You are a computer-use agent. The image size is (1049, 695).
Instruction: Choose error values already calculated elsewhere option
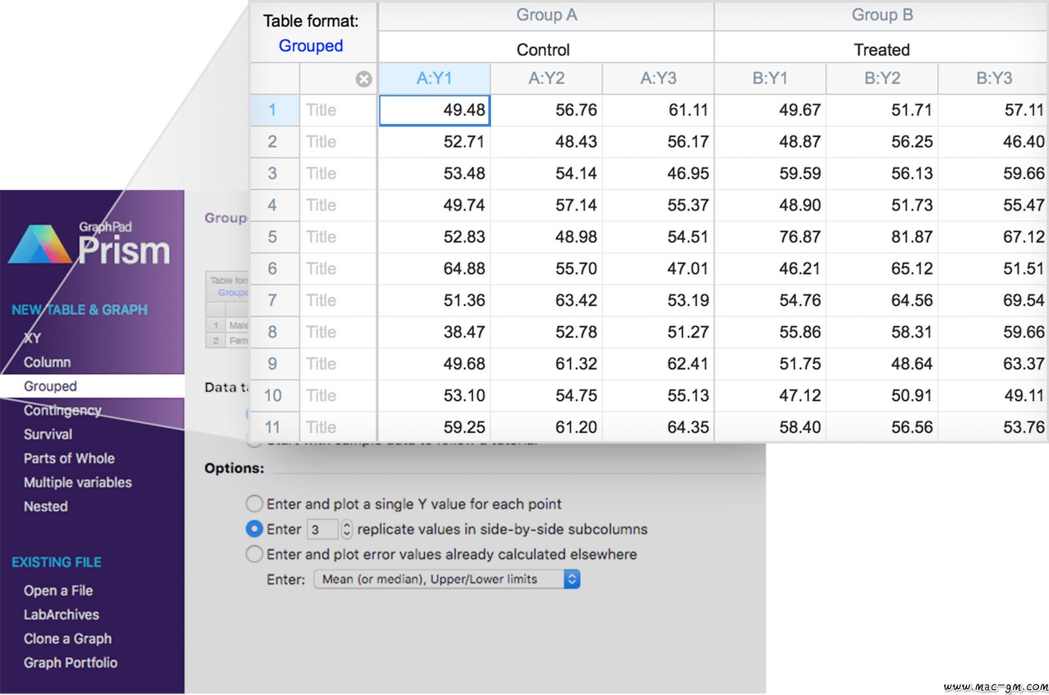[x=254, y=555]
